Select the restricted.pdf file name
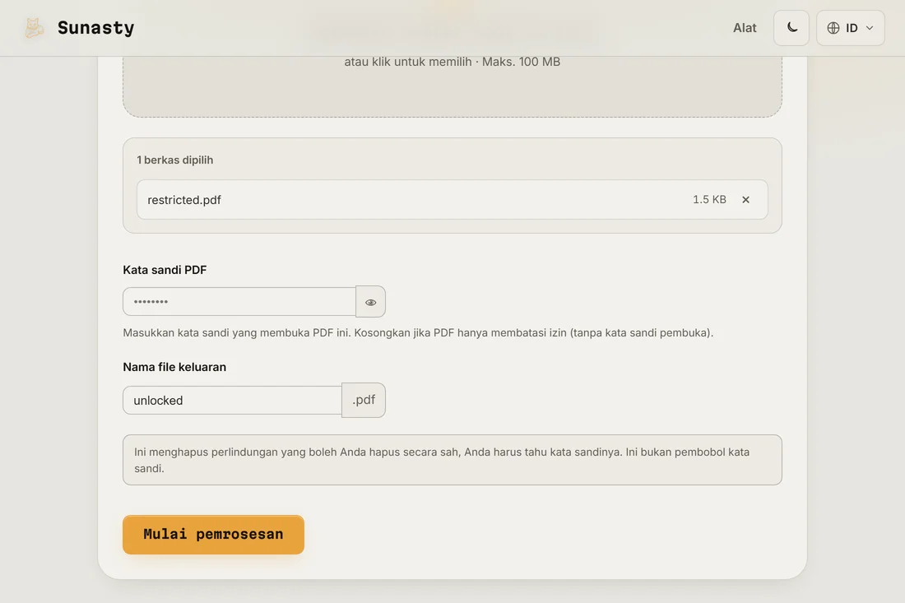This screenshot has width=905, height=603. (x=184, y=200)
